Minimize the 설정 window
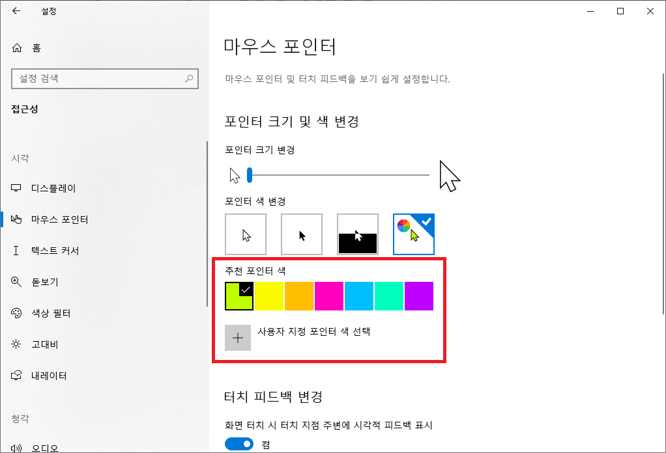This screenshot has height=453, width=666. pyautogui.click(x=590, y=11)
